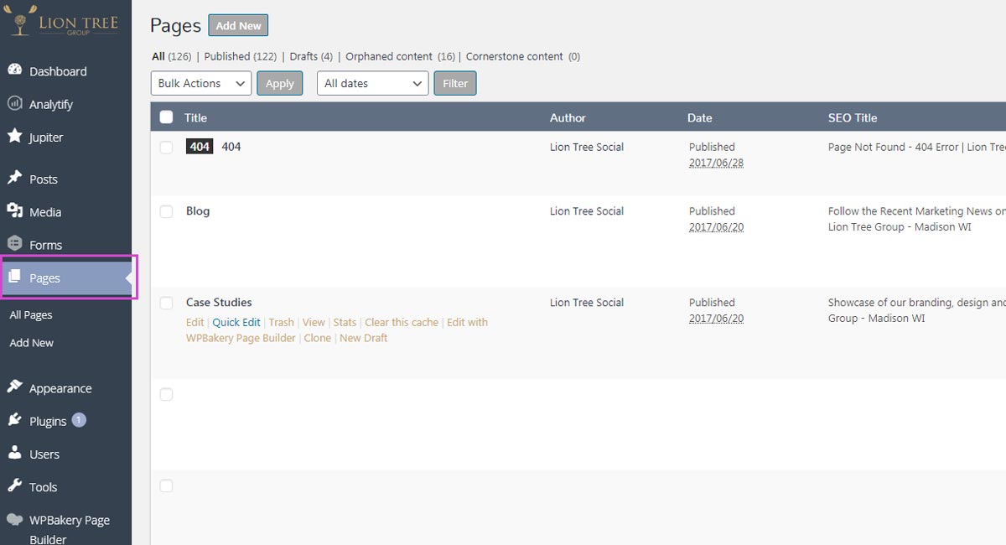1006x545 pixels.
Task: Open the Case Studies page title
Action: (219, 302)
